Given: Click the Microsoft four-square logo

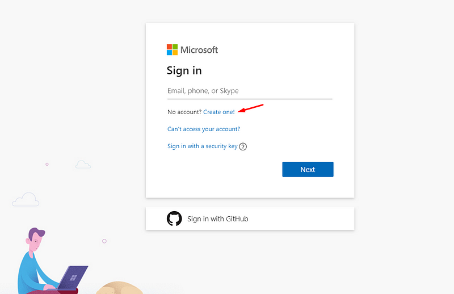Looking at the screenshot, I should coord(172,50).
